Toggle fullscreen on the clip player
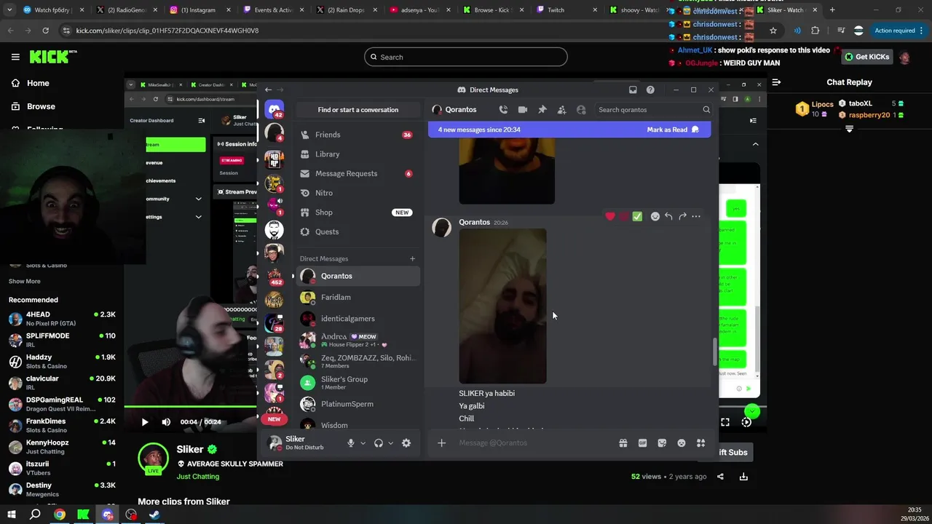 coord(725,422)
